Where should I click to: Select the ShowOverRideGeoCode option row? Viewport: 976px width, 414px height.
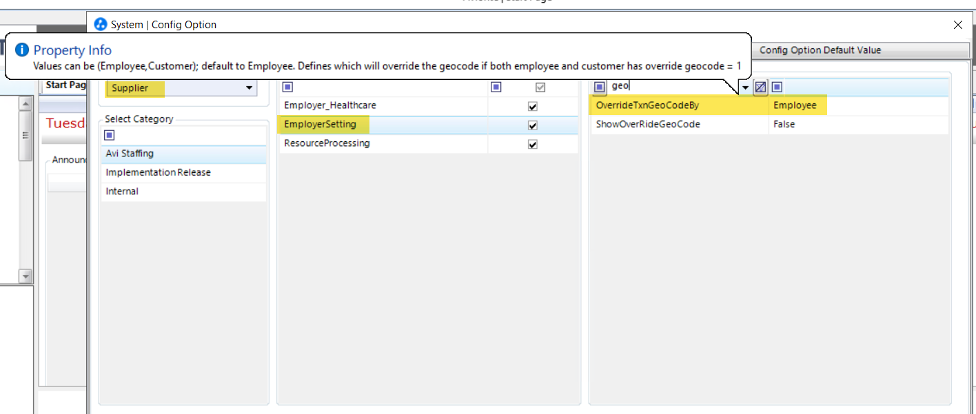pos(648,125)
